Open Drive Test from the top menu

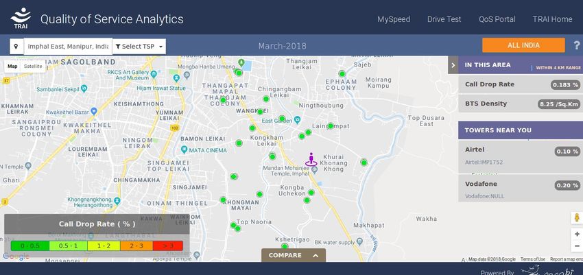pos(444,19)
